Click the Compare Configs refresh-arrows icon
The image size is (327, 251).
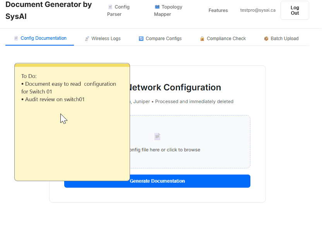[141, 39]
